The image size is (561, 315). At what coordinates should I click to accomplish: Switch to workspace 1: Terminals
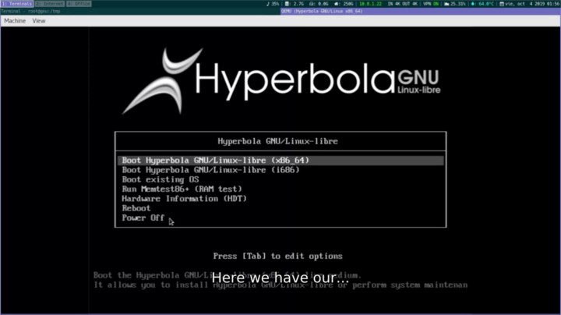click(16, 4)
